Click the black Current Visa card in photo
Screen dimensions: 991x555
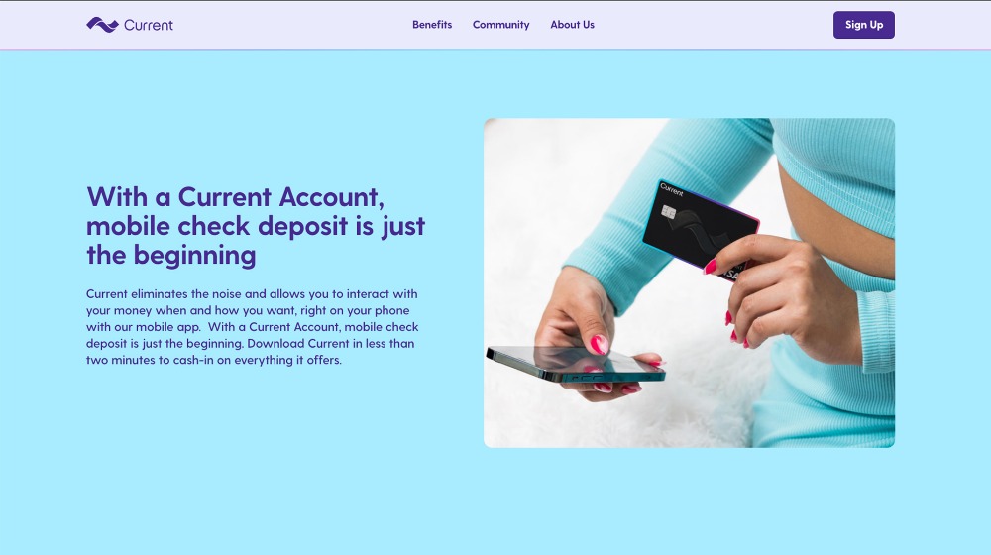point(701,228)
